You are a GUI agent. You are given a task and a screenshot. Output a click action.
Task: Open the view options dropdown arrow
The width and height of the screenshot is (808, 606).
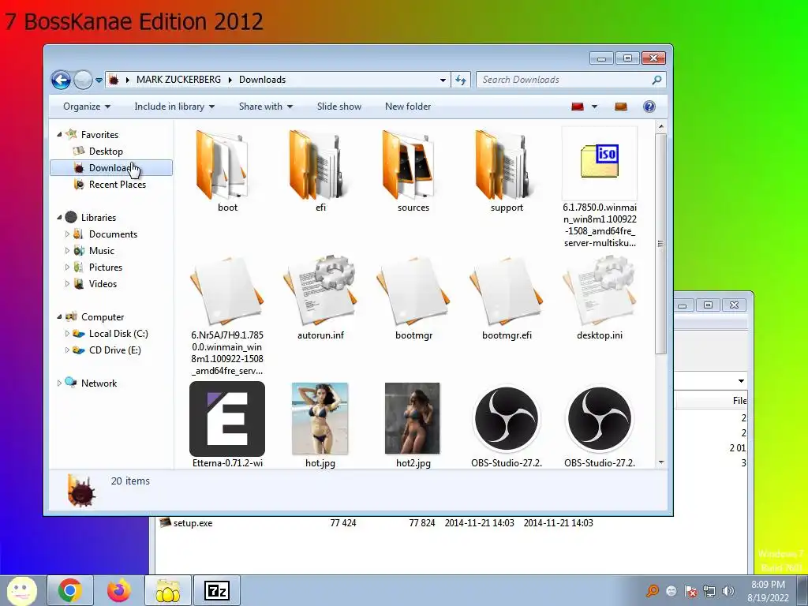pyautogui.click(x=594, y=107)
